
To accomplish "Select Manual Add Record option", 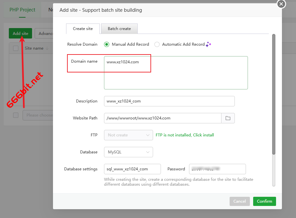I will 107,44.
